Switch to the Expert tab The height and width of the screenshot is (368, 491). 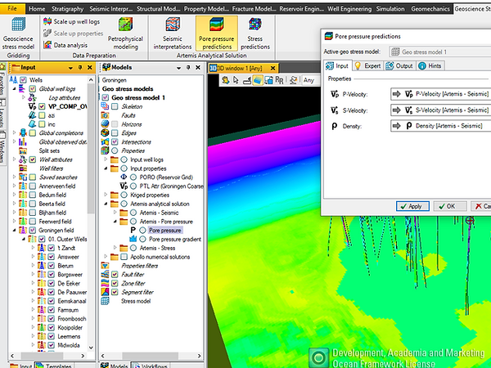[x=369, y=65]
